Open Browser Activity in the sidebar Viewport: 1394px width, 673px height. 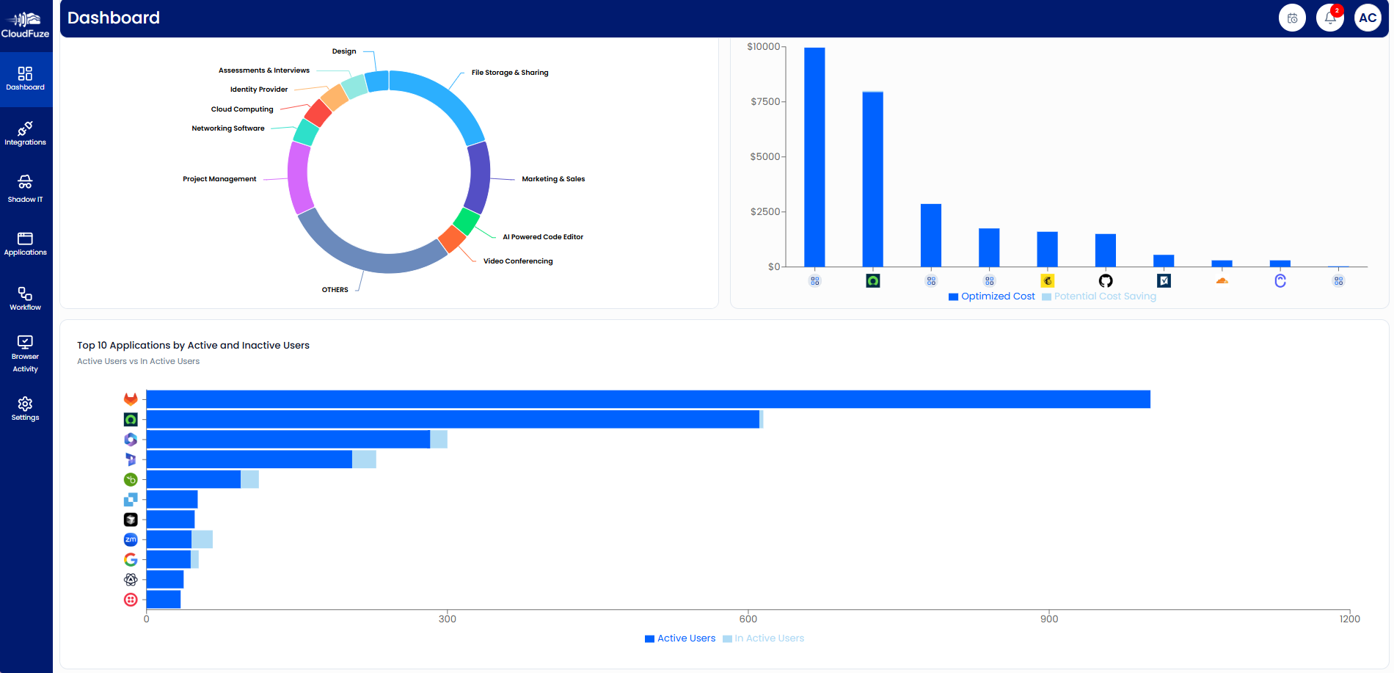coord(26,353)
